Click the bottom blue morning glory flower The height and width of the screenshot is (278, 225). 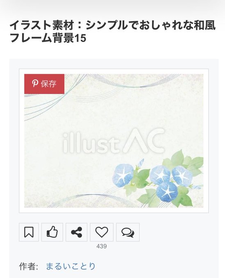click(x=167, y=191)
